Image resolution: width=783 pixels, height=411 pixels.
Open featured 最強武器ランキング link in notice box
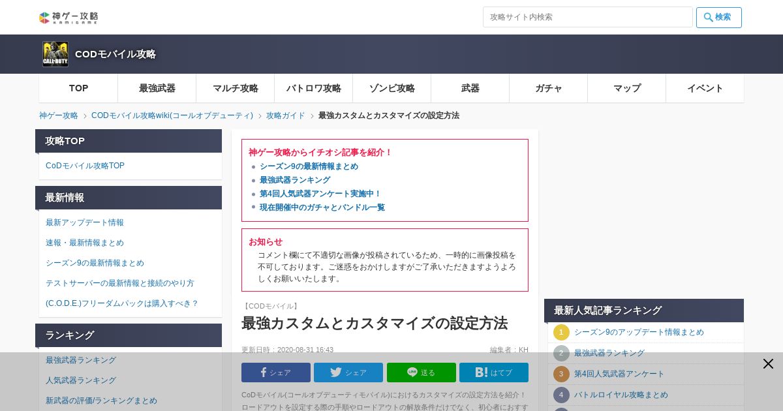pos(295,180)
